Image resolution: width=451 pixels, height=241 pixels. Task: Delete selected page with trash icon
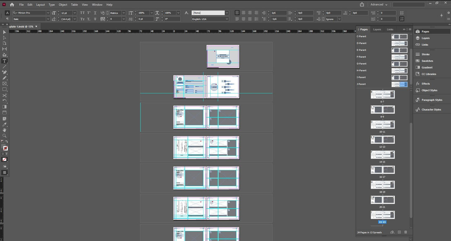406,232
